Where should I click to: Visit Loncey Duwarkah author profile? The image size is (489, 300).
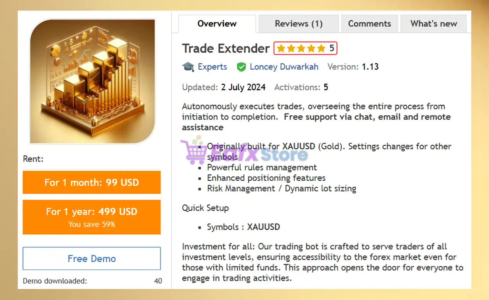[x=284, y=67]
